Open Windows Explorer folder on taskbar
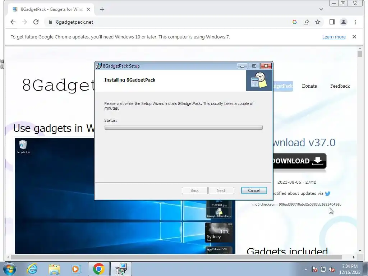 coord(54,269)
